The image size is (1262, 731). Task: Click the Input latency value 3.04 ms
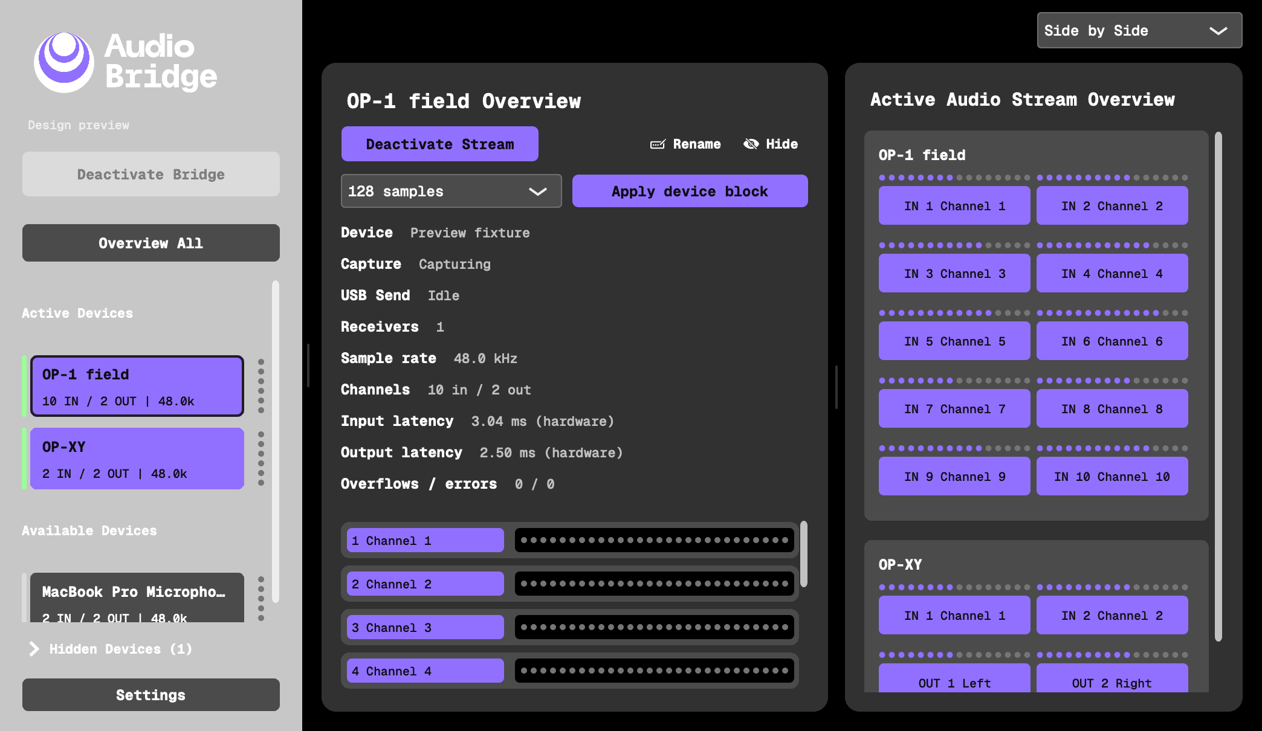tap(542, 421)
